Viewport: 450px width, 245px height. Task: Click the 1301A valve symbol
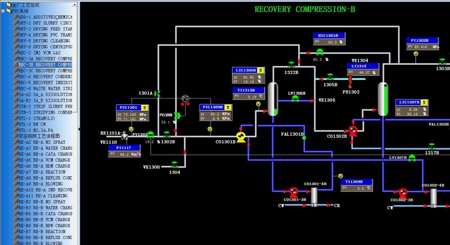point(157,94)
